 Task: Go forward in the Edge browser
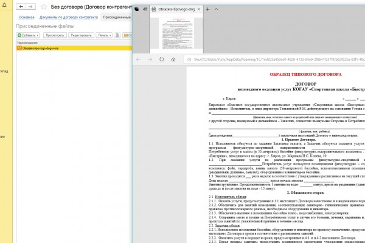pos(150,60)
